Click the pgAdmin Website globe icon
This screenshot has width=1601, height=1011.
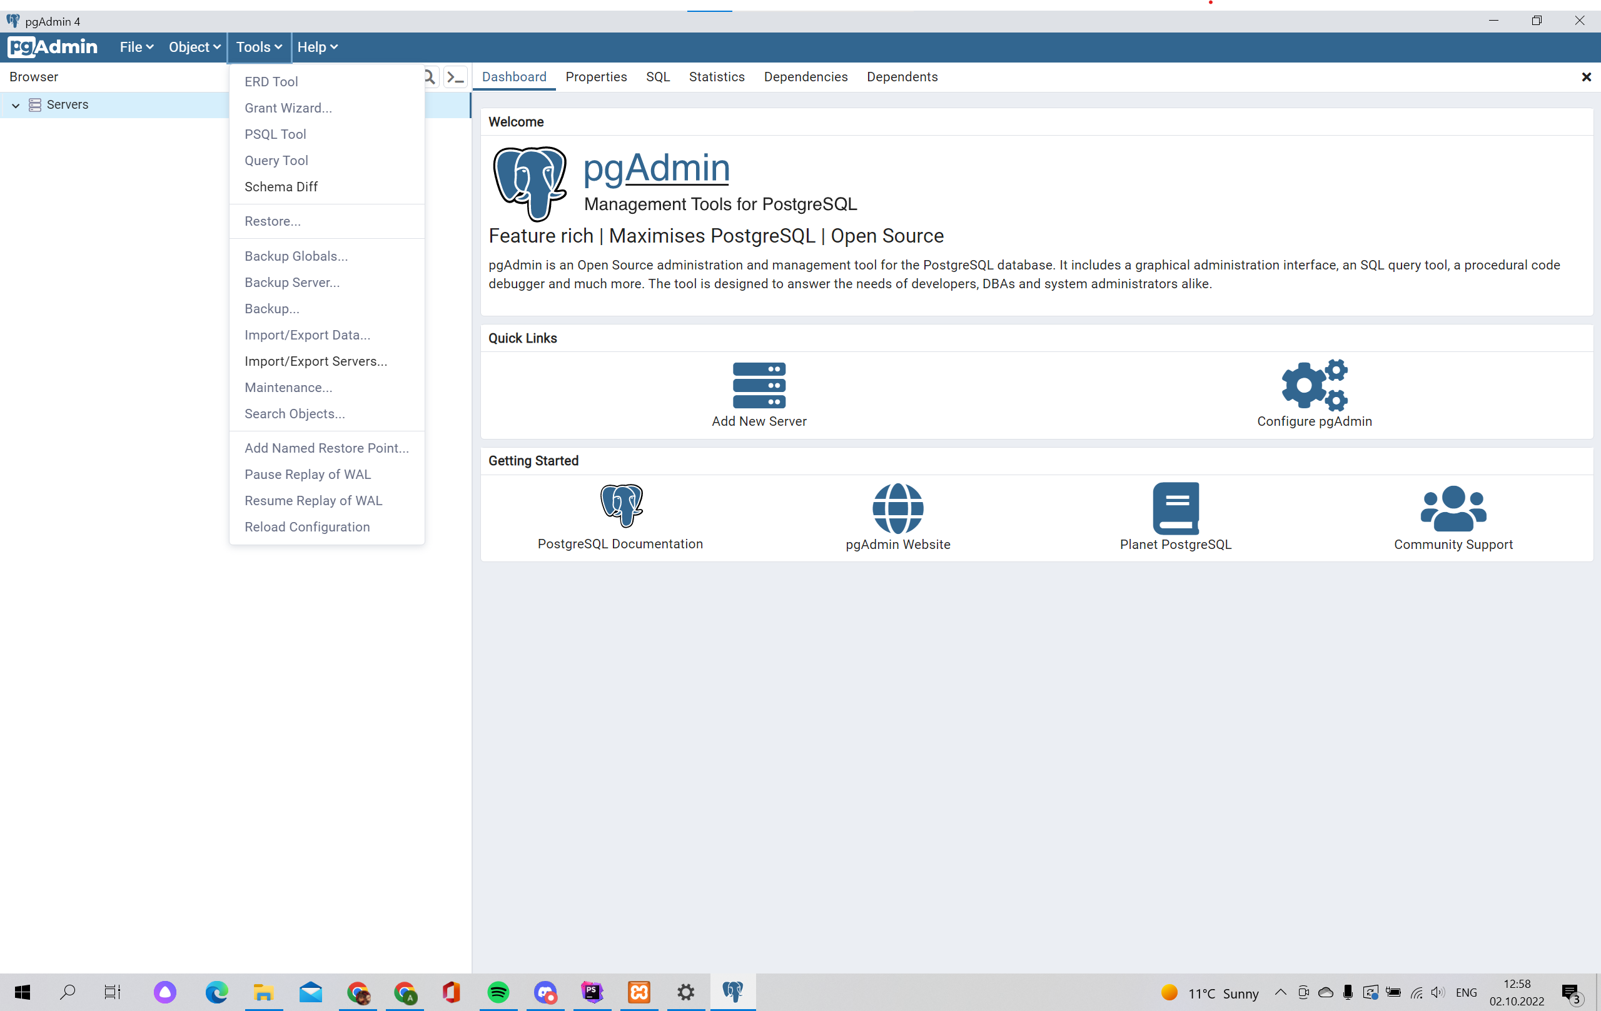tap(897, 508)
